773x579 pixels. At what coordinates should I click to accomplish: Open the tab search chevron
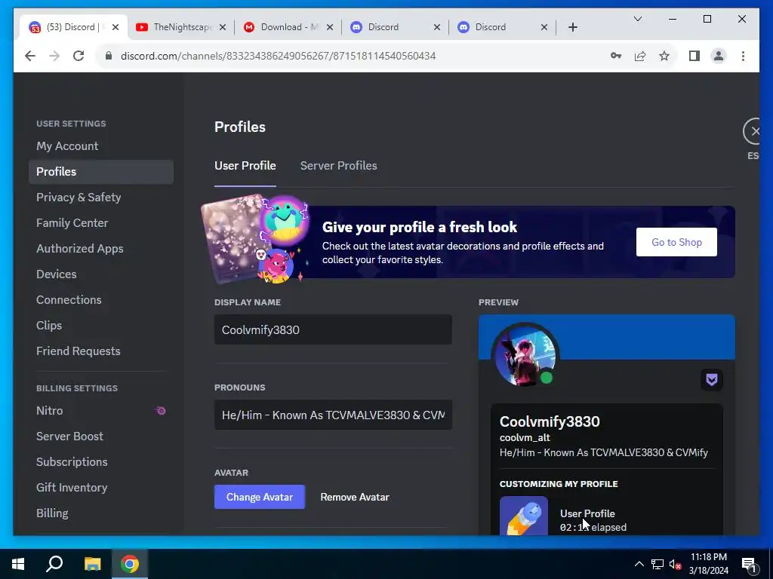tap(637, 19)
